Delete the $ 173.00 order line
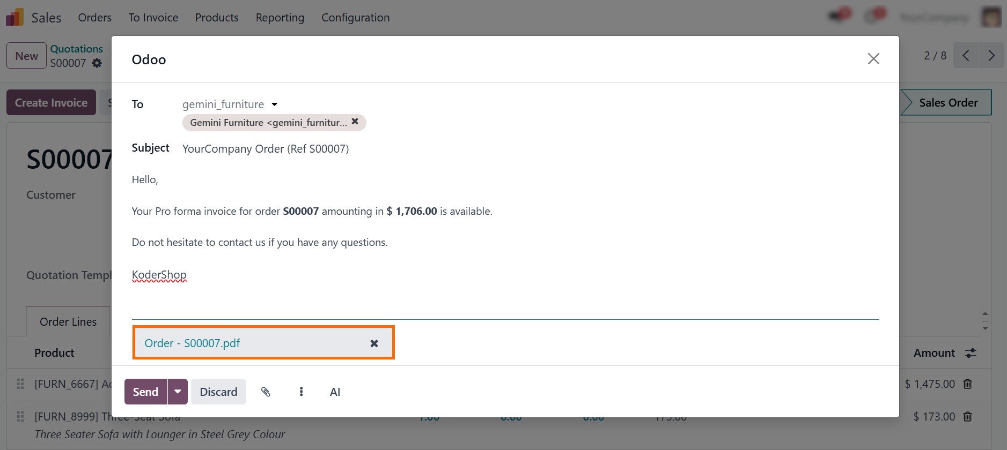Viewport: 1007px width, 450px height. point(968,417)
